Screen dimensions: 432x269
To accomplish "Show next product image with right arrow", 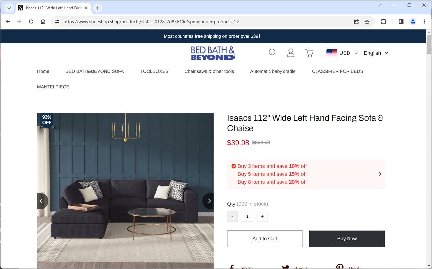I will (208, 201).
